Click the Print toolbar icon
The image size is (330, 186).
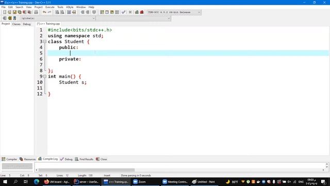[36, 12]
